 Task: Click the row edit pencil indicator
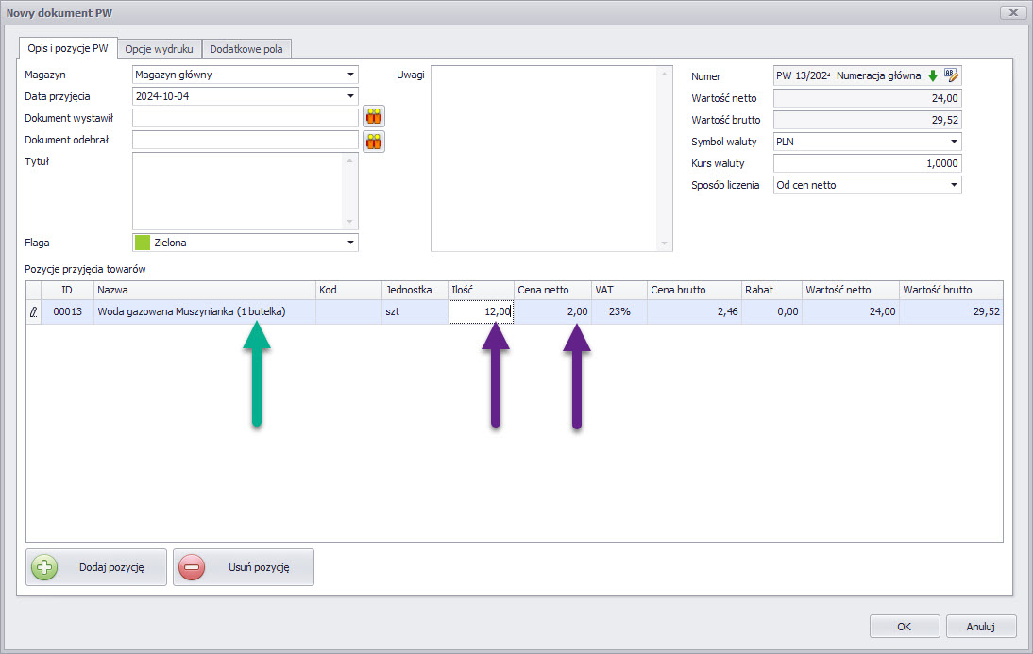coord(35,312)
